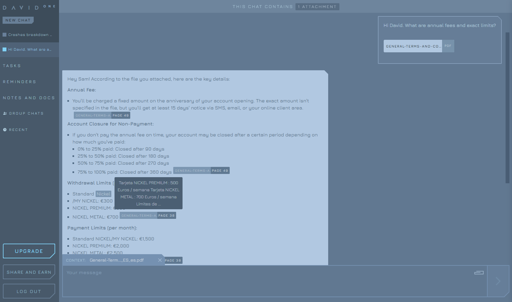Click the Upgrade button
This screenshot has height=302, width=512.
pos(29,251)
